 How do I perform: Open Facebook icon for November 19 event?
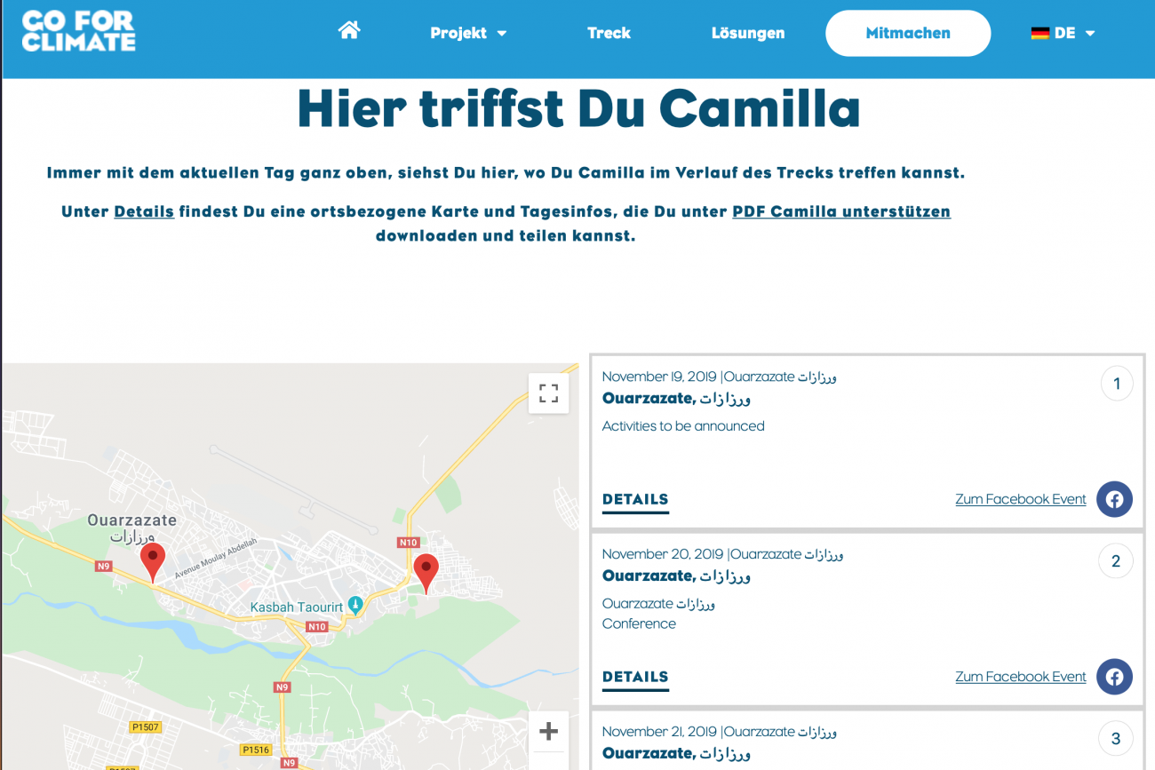pos(1114,499)
